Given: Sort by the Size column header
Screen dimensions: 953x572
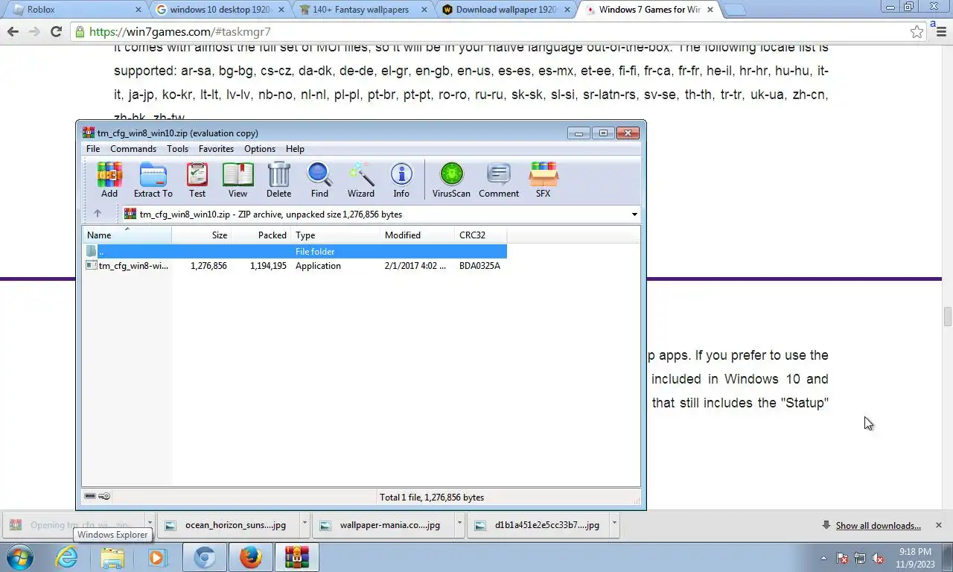Looking at the screenshot, I should pos(202,235).
